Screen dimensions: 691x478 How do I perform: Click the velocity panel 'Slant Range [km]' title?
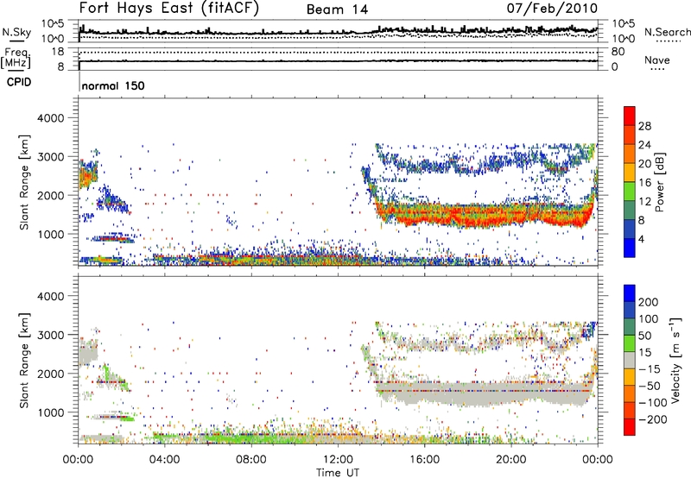[x=24, y=361]
